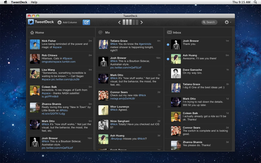
Task: Click the Me column @ icon
Action: pos(100,33)
